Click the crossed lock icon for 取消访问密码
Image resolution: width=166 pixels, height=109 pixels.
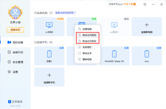click(x=79, y=41)
